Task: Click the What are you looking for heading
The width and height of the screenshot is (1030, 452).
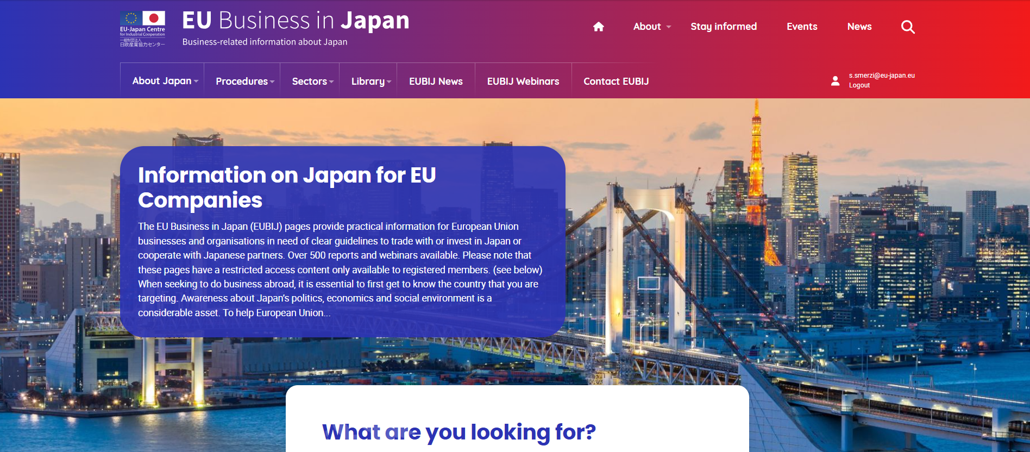Action: pos(459,432)
